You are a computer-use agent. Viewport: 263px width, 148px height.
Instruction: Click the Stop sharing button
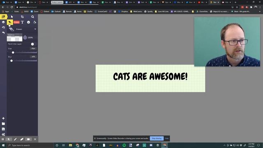point(157,139)
